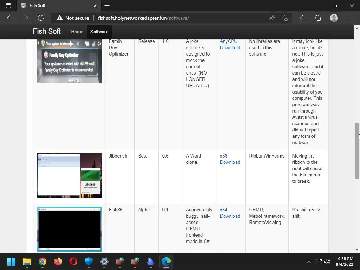Screen dimensions: 360x270
Task: Switch to Microsoft Edge in the taskbar
Action: [x=166, y=262]
